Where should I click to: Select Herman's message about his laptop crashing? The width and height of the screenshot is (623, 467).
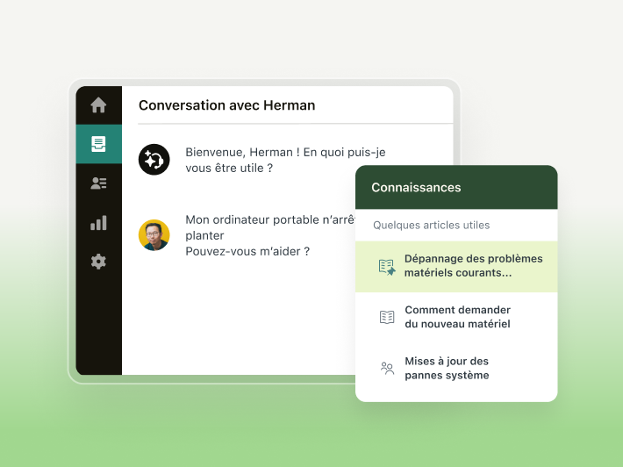pyautogui.click(x=263, y=235)
